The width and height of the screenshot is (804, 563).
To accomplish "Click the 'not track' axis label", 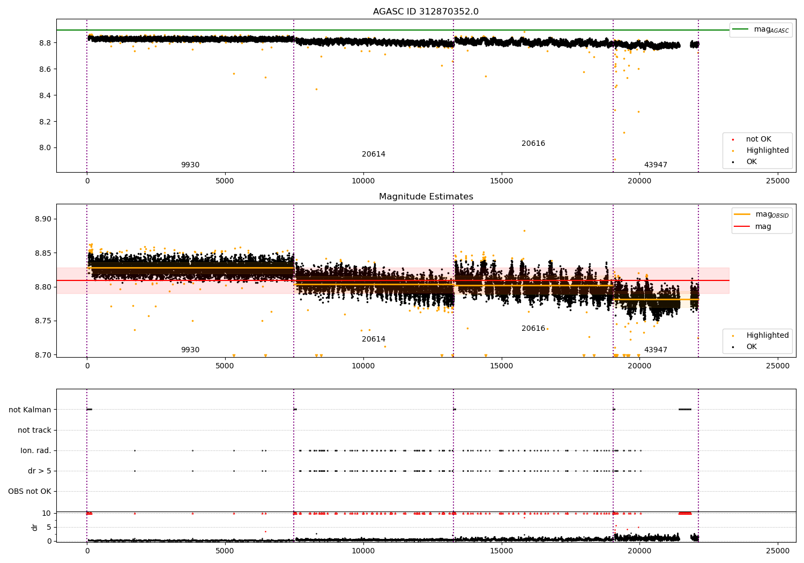I will (x=34, y=430).
